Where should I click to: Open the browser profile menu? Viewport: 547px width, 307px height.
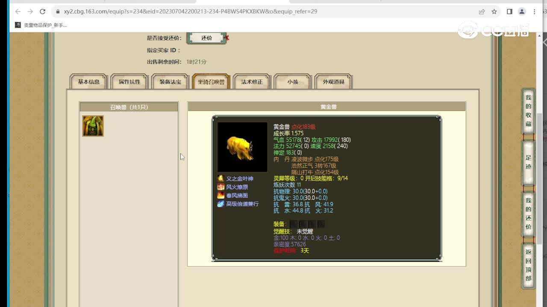(x=522, y=12)
